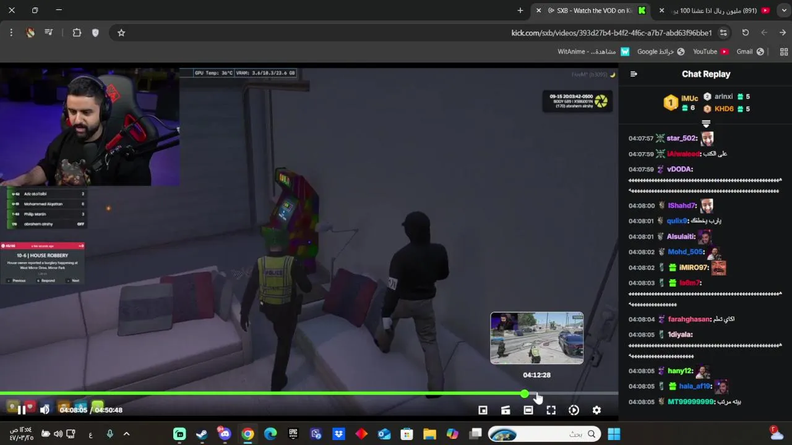Open media control icon in toolbar
The image size is (792, 445).
pos(48,33)
